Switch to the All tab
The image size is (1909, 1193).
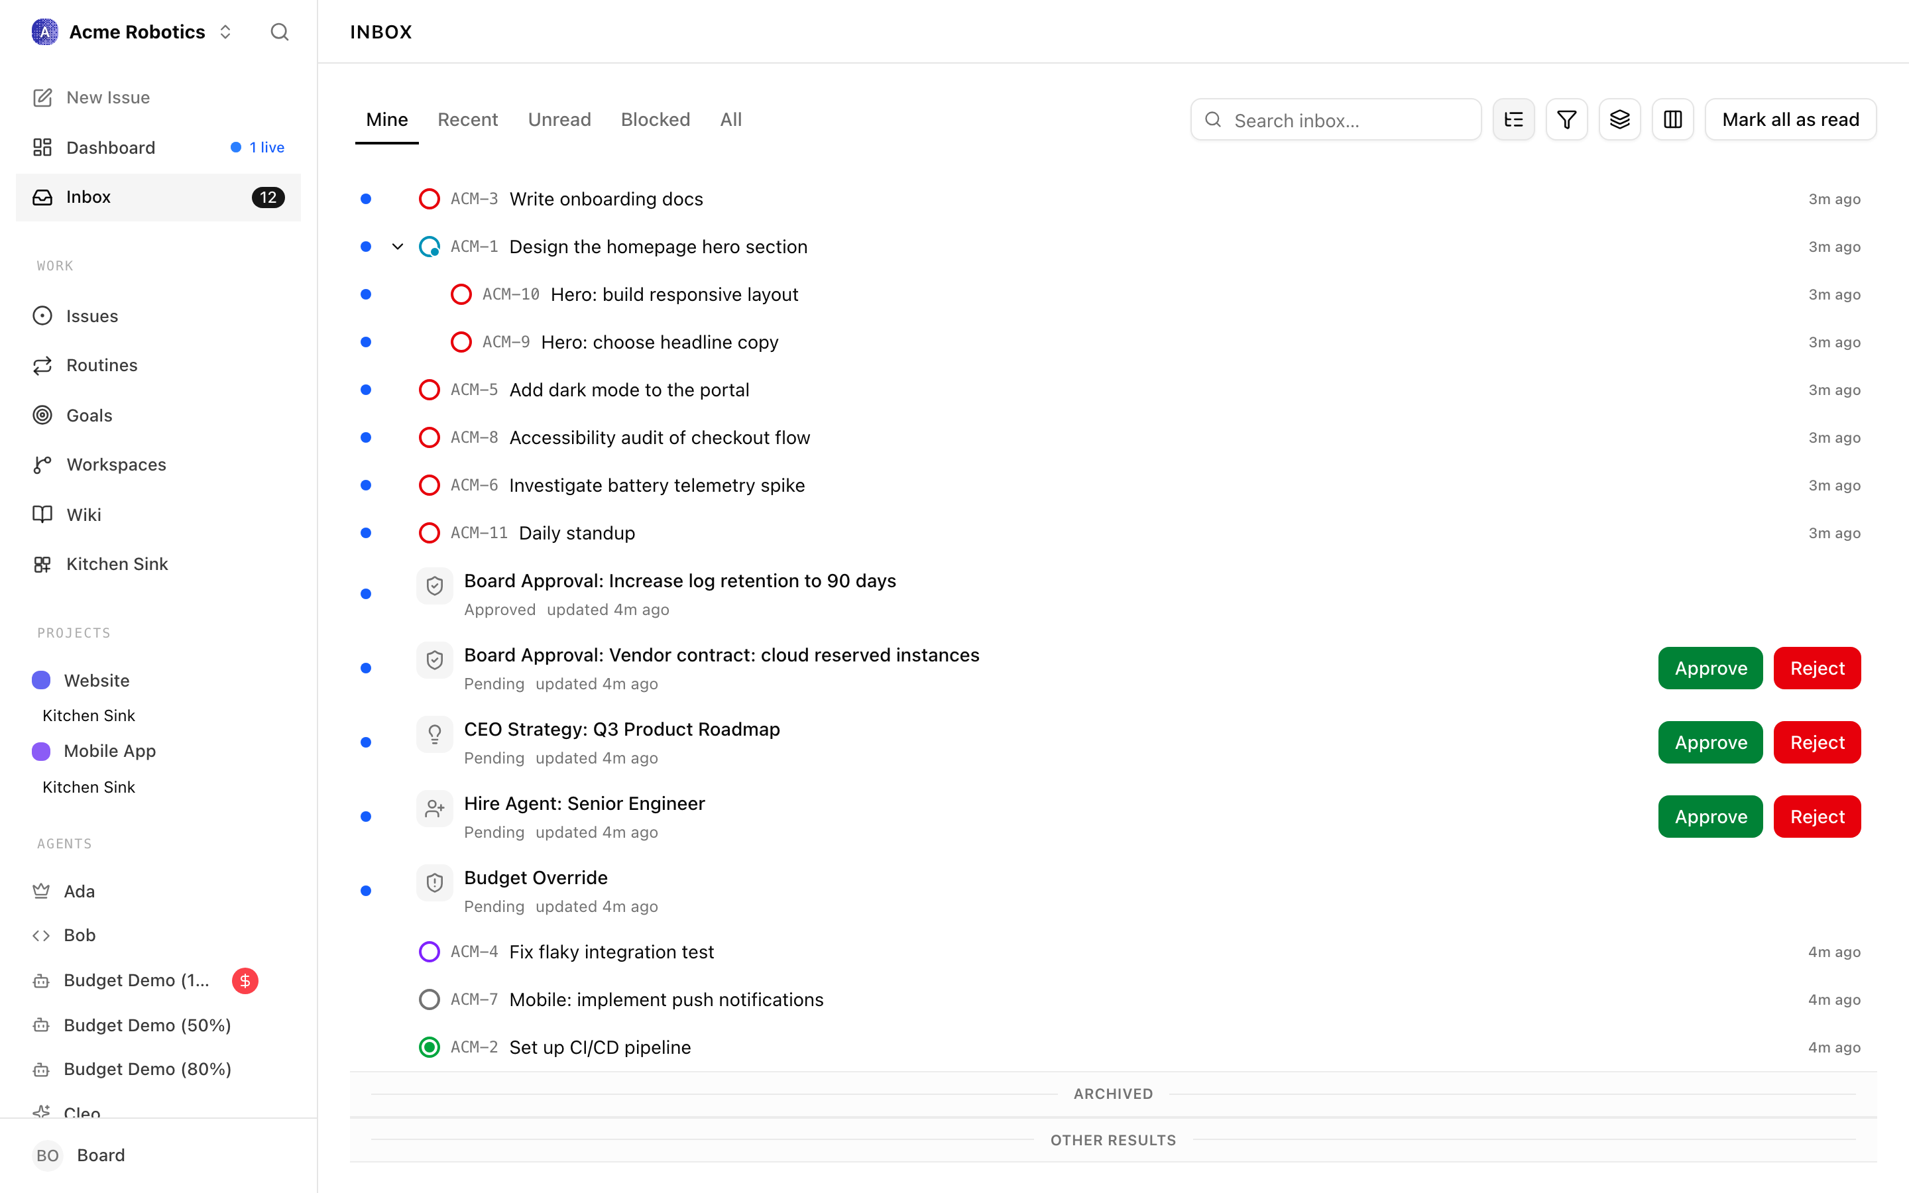pyautogui.click(x=731, y=119)
